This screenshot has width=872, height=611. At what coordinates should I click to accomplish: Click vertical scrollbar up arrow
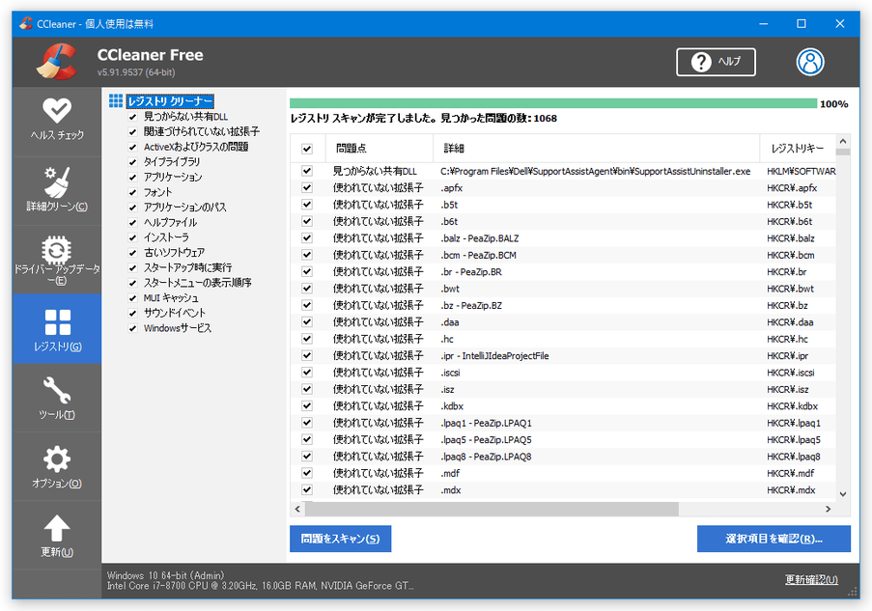[x=843, y=141]
